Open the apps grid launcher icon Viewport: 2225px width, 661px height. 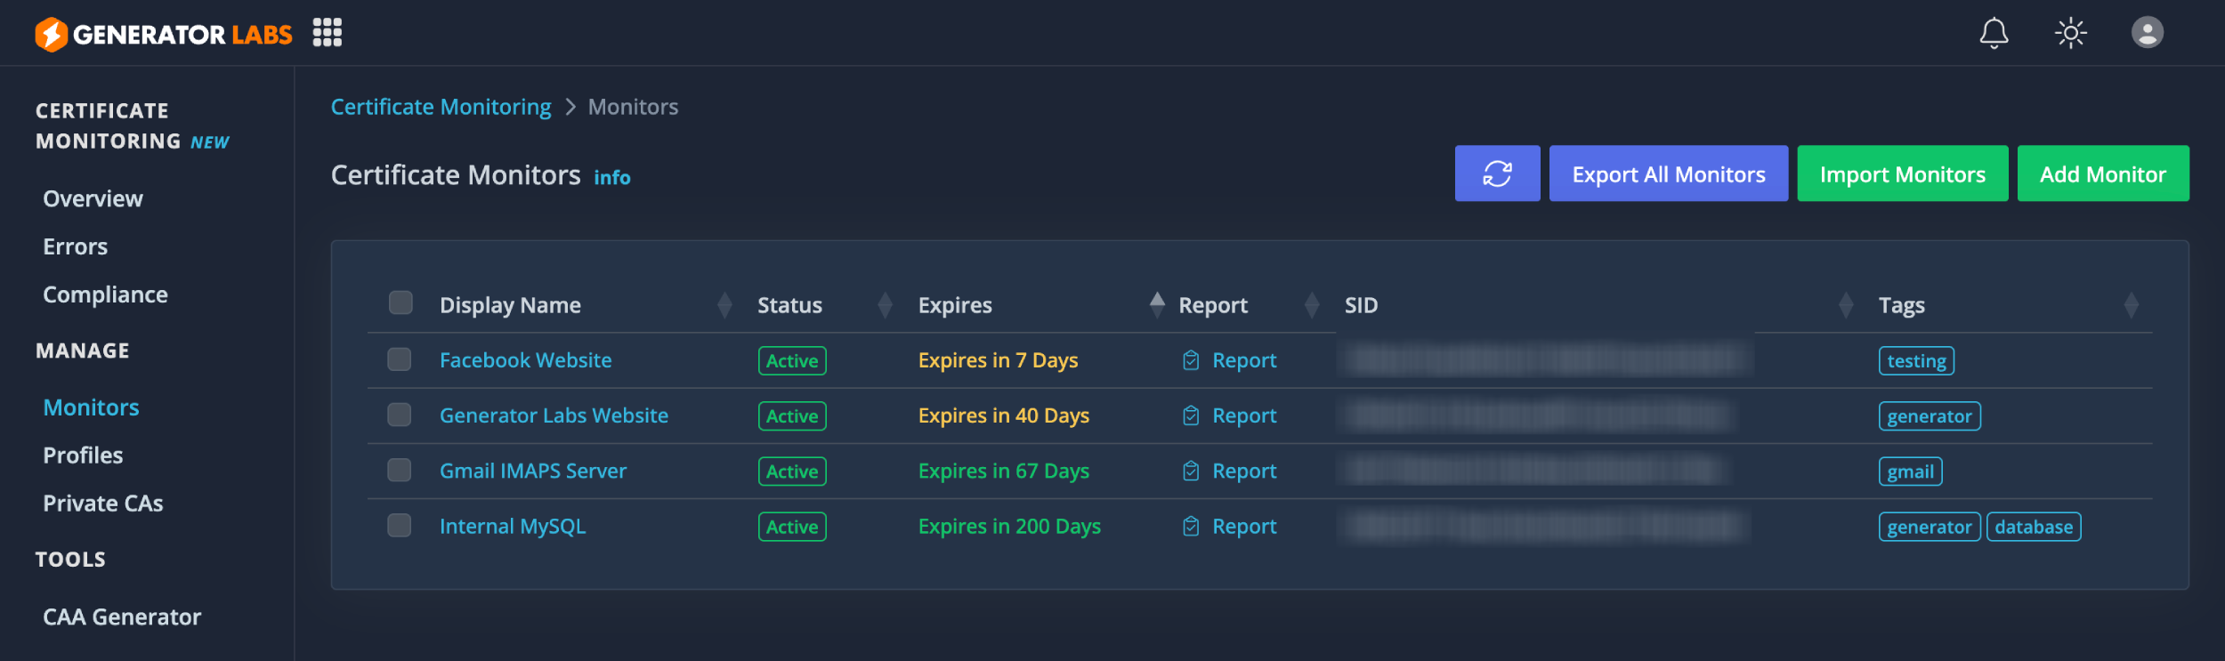tap(328, 33)
